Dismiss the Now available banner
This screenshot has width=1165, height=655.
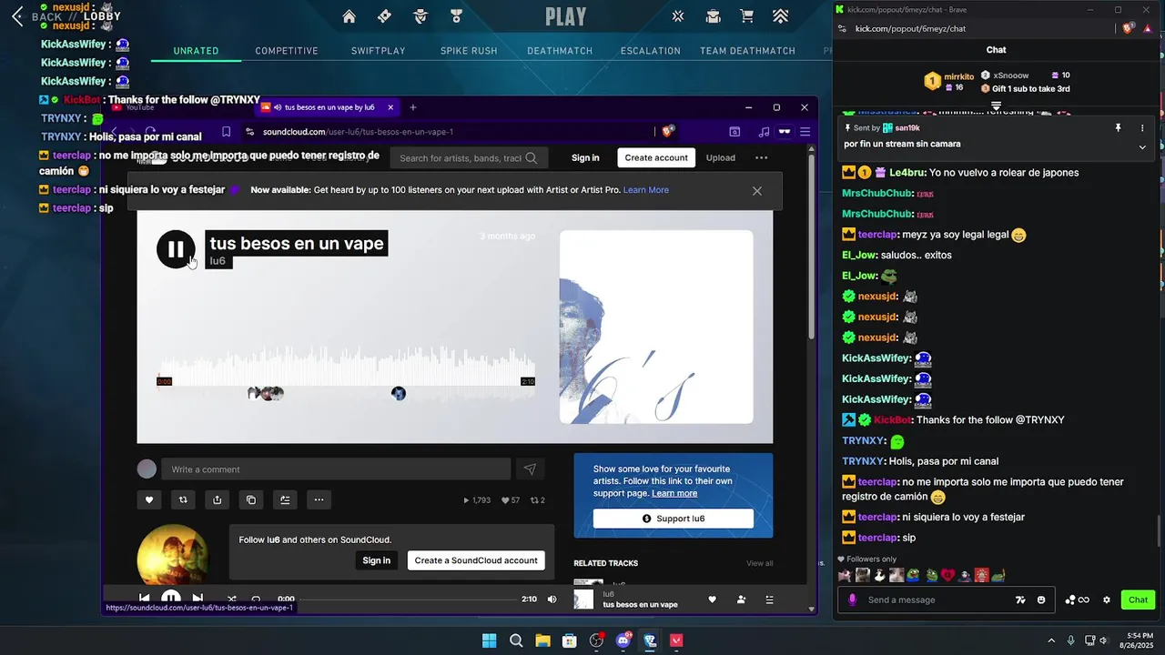[x=756, y=191]
